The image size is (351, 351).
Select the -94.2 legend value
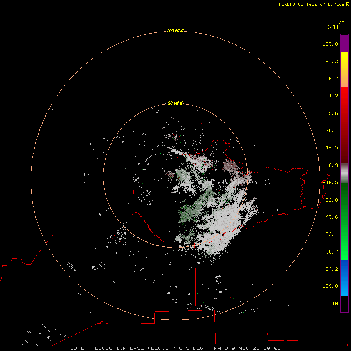point(330,269)
